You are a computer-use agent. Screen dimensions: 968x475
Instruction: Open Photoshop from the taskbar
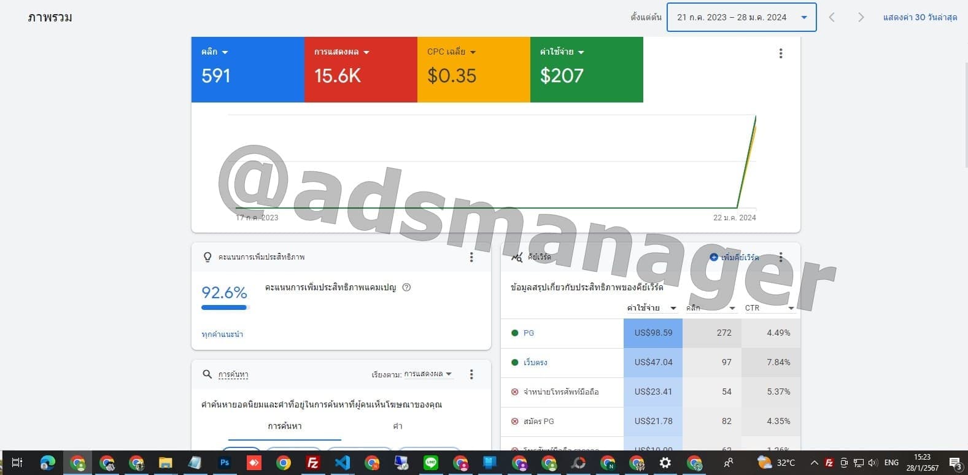225,463
